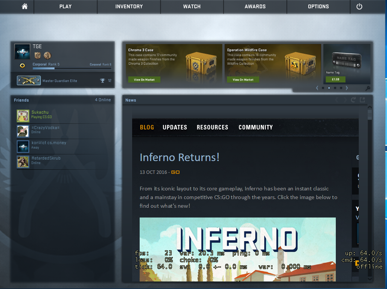Click the News scrollbar up arrow

tap(370, 107)
